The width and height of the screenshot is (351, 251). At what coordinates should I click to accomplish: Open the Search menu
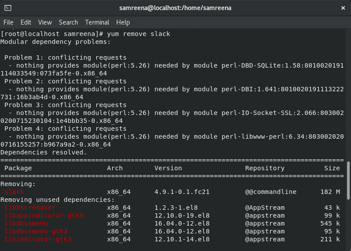point(68,22)
